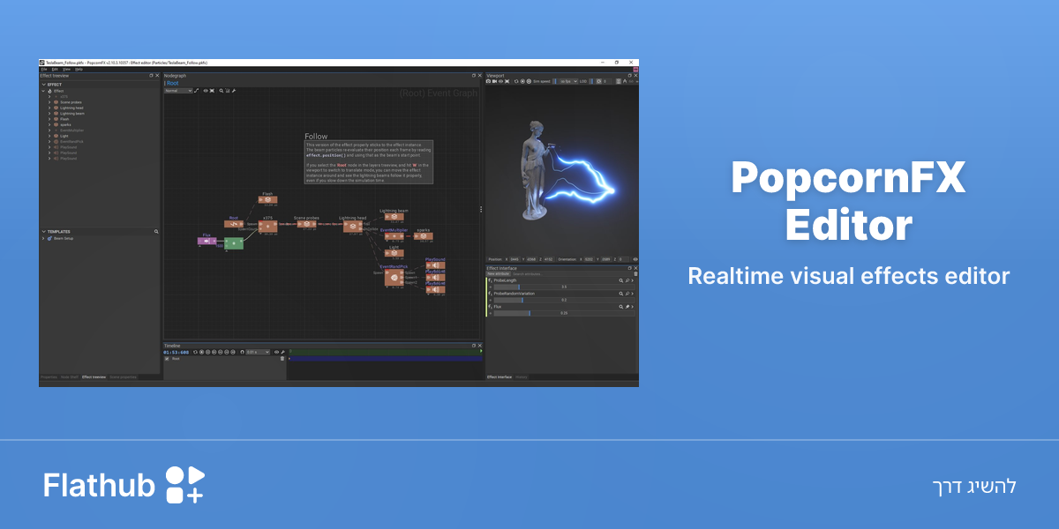Click the search icon on ProbeLength row

[x=620, y=280]
